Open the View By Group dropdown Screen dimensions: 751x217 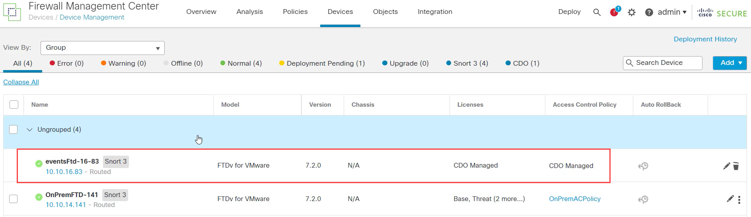pos(103,48)
